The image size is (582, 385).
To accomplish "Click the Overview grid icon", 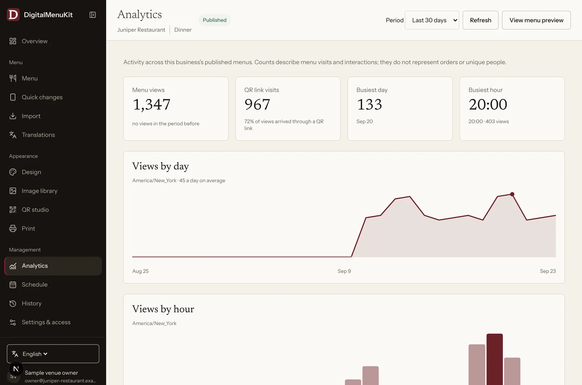I will 13,41.
